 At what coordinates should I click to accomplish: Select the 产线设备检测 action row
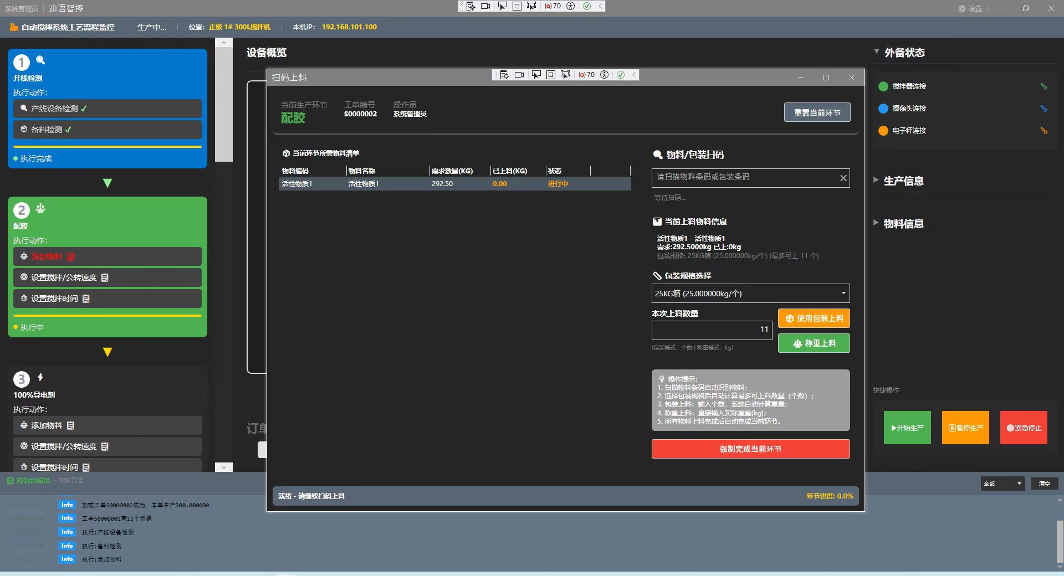tap(108, 109)
